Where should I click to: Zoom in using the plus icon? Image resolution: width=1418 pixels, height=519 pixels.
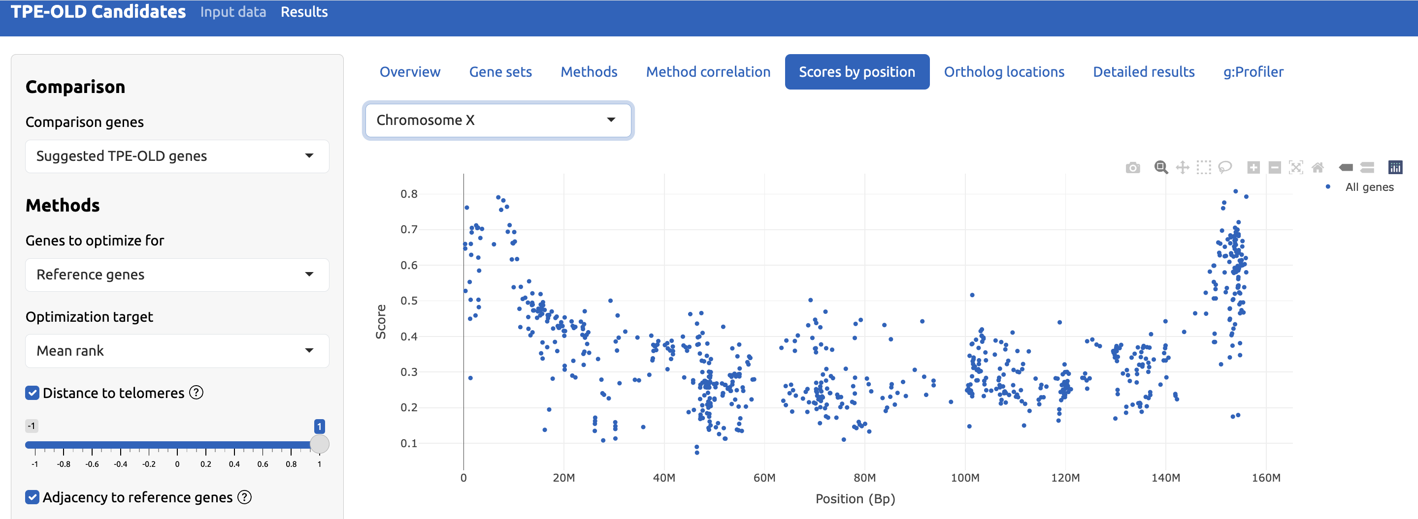click(1253, 168)
